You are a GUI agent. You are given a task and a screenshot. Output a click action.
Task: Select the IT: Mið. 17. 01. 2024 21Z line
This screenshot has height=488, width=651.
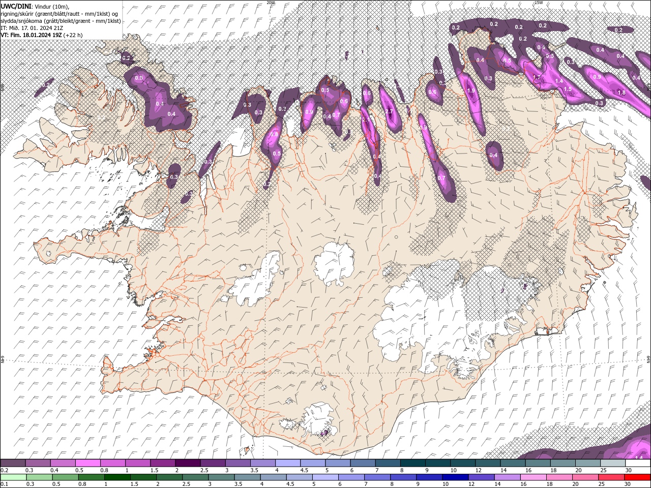point(32,28)
